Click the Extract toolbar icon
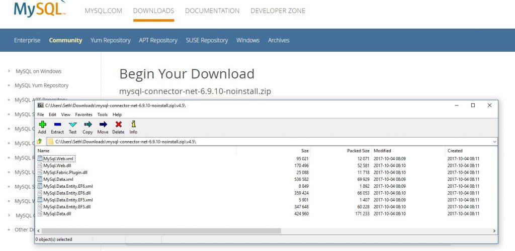The height and width of the screenshot is (251, 515). pyautogui.click(x=57, y=124)
